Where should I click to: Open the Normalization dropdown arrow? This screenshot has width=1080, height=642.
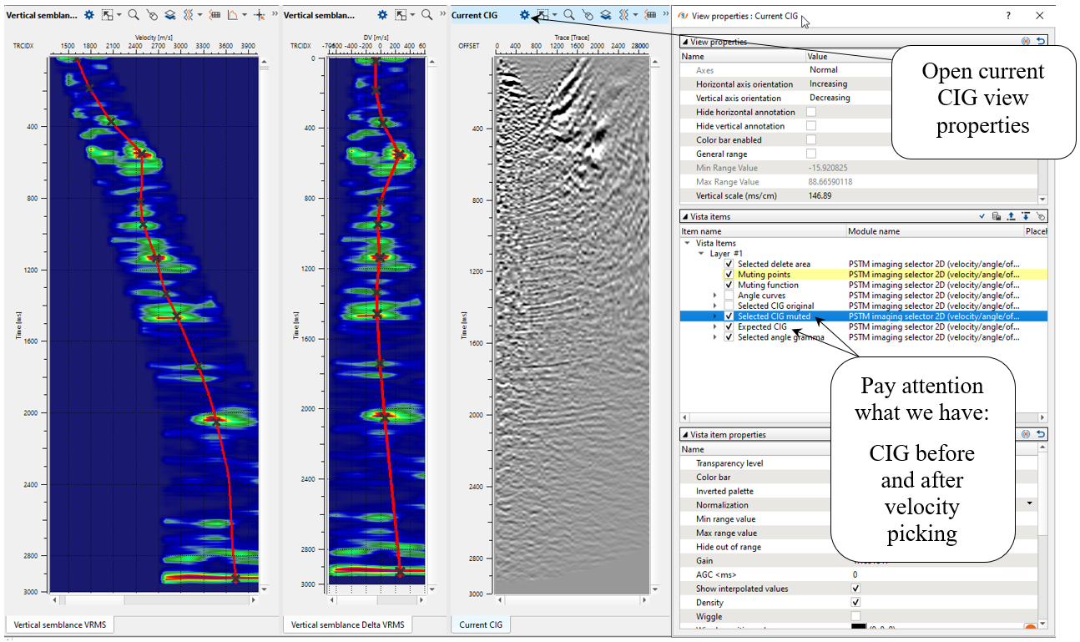(x=1030, y=504)
